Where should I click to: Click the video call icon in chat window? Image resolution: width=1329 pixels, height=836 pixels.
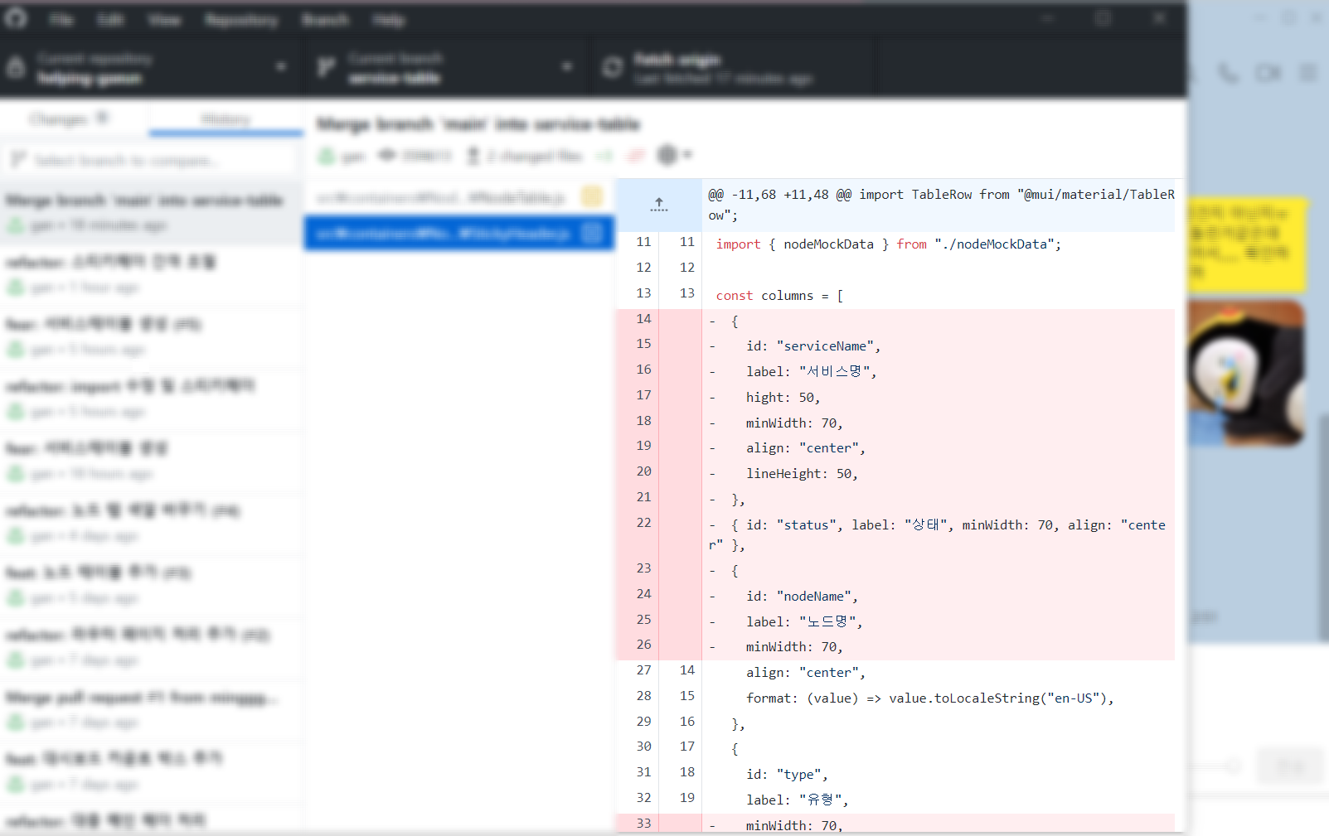tap(1268, 73)
